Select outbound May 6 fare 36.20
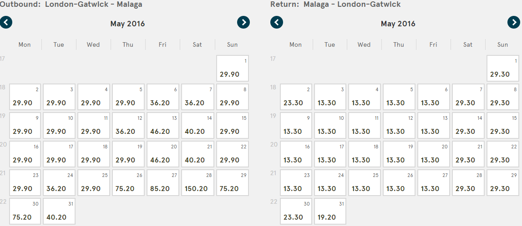 tap(163, 97)
